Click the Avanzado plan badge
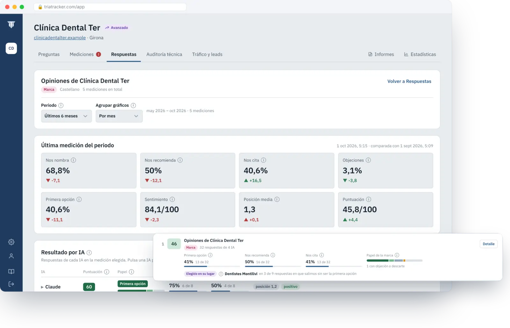 click(117, 28)
